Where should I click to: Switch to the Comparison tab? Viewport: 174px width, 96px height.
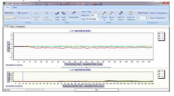(x=20, y=26)
